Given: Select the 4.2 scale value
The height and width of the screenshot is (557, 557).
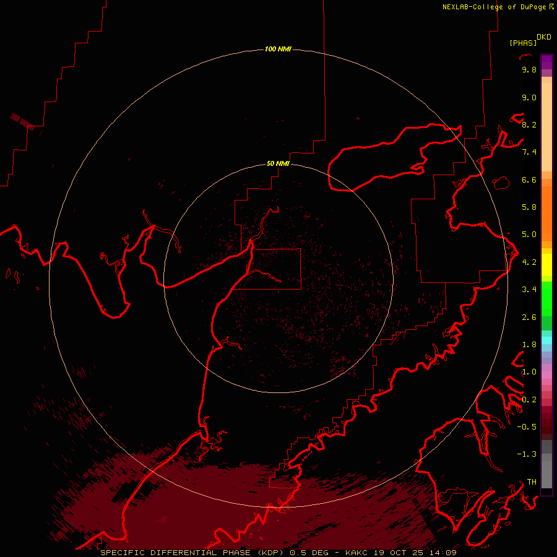Looking at the screenshot, I should [529, 262].
